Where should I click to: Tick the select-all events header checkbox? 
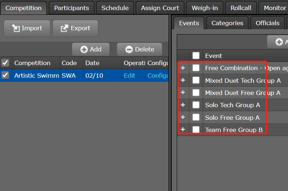196,56
